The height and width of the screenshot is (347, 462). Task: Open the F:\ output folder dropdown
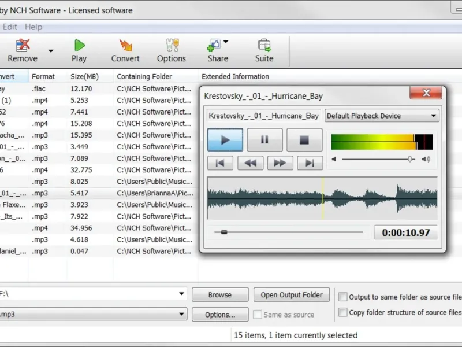pyautogui.click(x=181, y=294)
